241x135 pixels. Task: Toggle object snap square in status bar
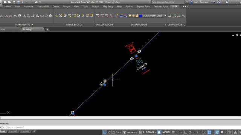click(x=209, y=132)
